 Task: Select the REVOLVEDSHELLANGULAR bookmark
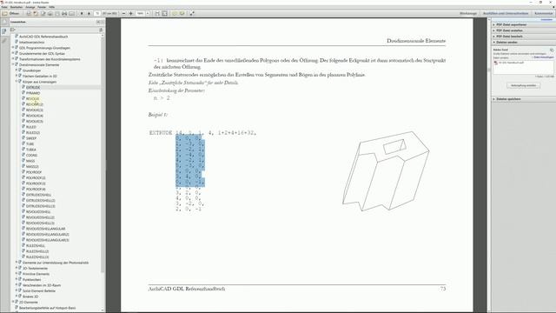pos(45,229)
